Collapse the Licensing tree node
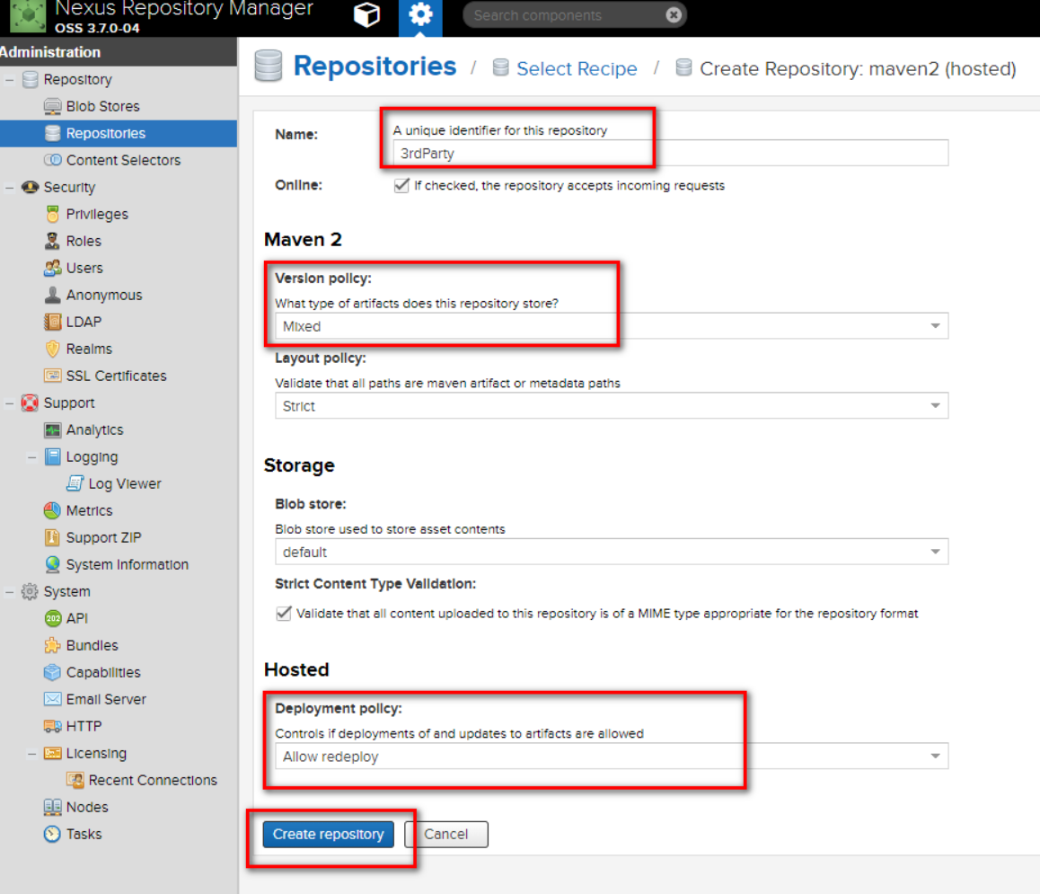This screenshot has height=894, width=1040. click(31, 753)
